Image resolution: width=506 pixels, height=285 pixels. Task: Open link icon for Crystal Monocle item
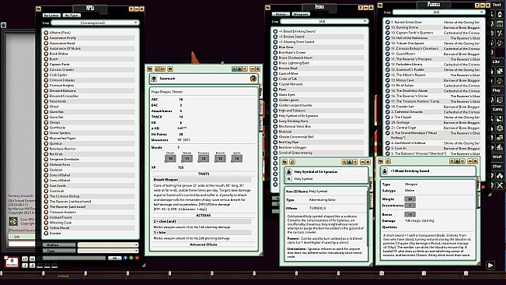click(275, 84)
